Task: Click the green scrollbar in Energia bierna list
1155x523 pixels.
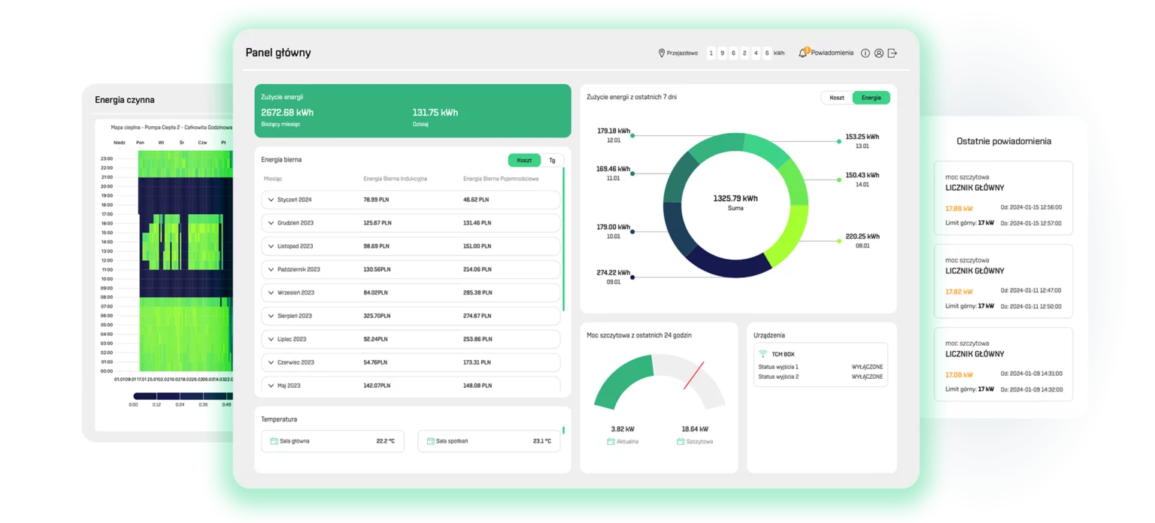Action: [563, 239]
